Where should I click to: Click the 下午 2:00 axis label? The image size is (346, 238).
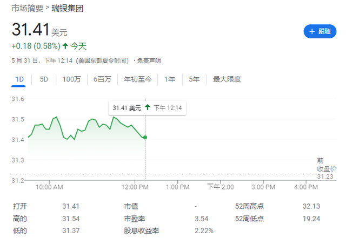tap(221, 187)
